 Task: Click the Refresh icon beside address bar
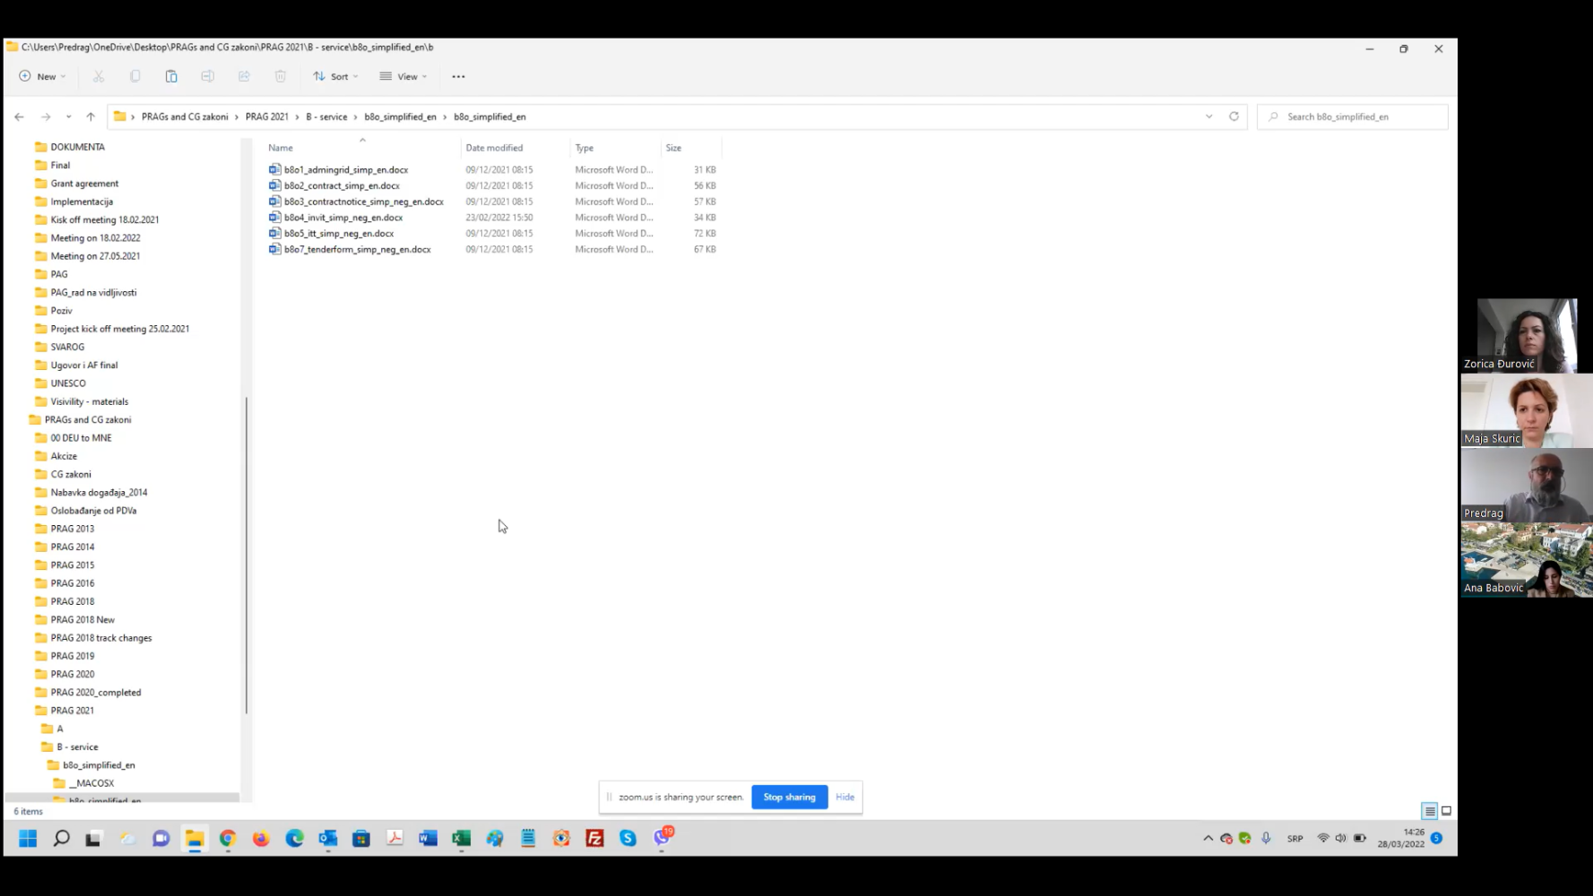click(1234, 116)
